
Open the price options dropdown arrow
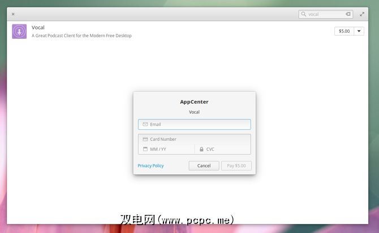pyautogui.click(x=359, y=31)
